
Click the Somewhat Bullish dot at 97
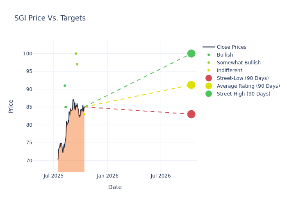(x=77, y=64)
